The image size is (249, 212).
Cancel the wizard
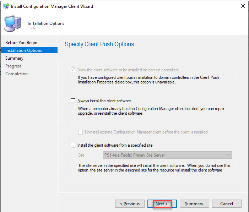click(227, 204)
